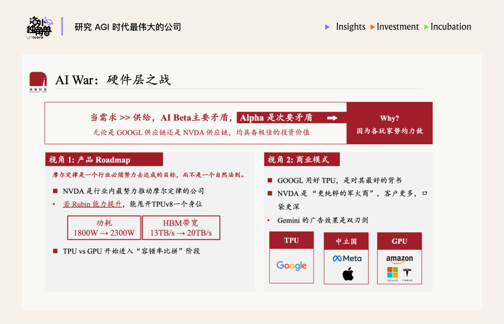The height and width of the screenshot is (324, 504).
Task: Click the underlined 若 Rubin 能力提升 link
Action: 92,204
